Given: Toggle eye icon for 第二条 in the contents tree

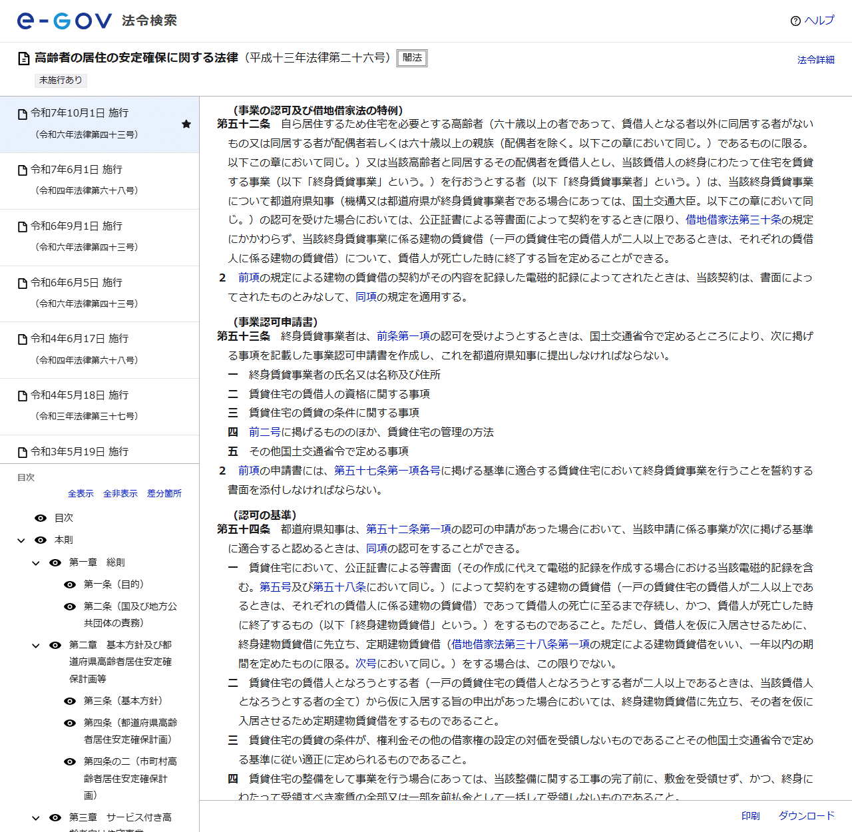Looking at the screenshot, I should tap(70, 606).
